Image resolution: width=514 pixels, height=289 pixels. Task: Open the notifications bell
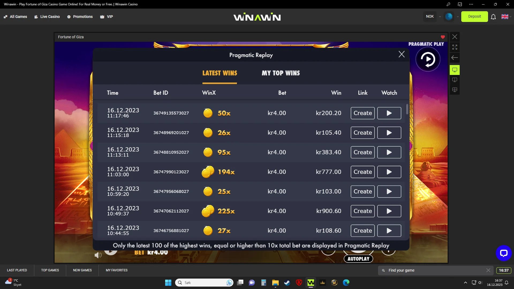coord(493,17)
